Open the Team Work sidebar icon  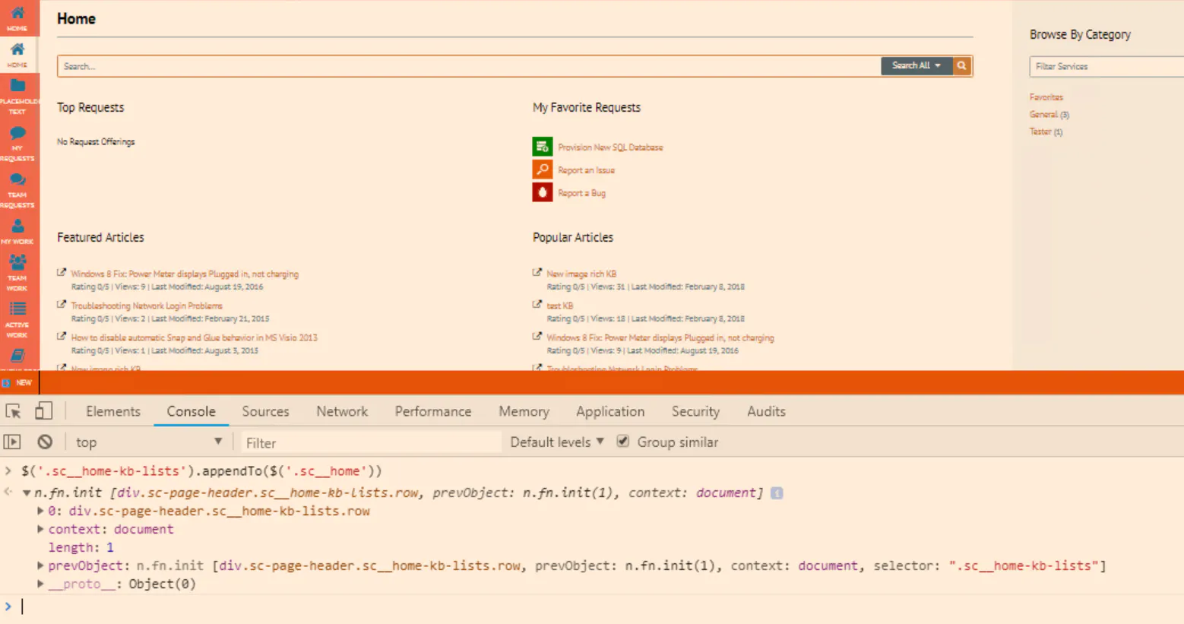pos(17,264)
